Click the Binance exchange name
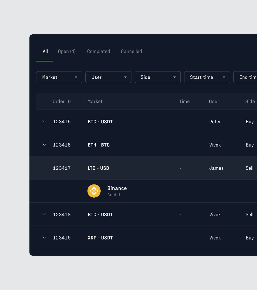The image size is (257, 290). [x=117, y=188]
